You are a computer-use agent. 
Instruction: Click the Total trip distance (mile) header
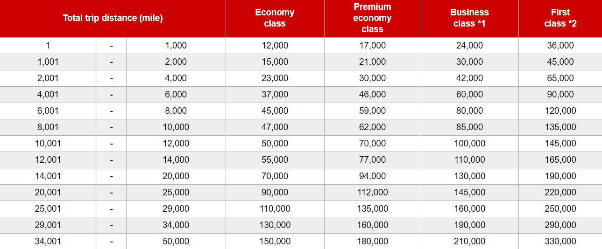coord(113,19)
